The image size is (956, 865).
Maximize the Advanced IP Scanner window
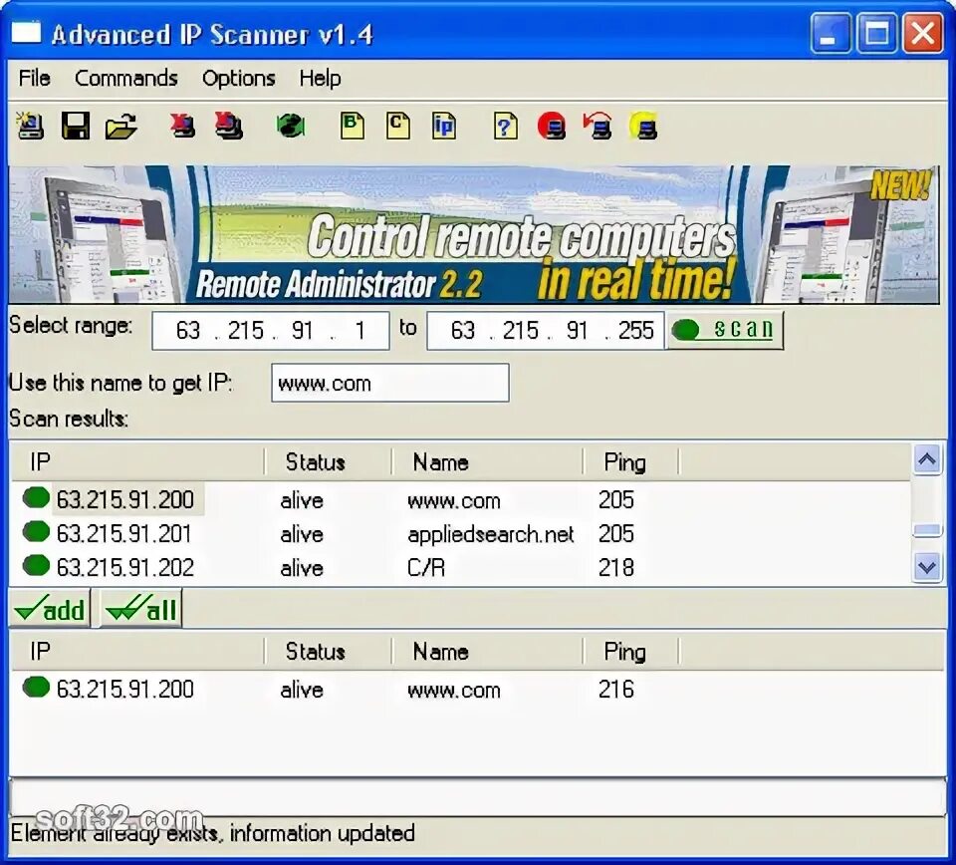coord(876,33)
